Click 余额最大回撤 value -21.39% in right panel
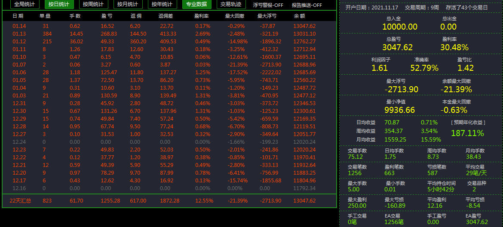The image size is (503, 227). pos(456,89)
